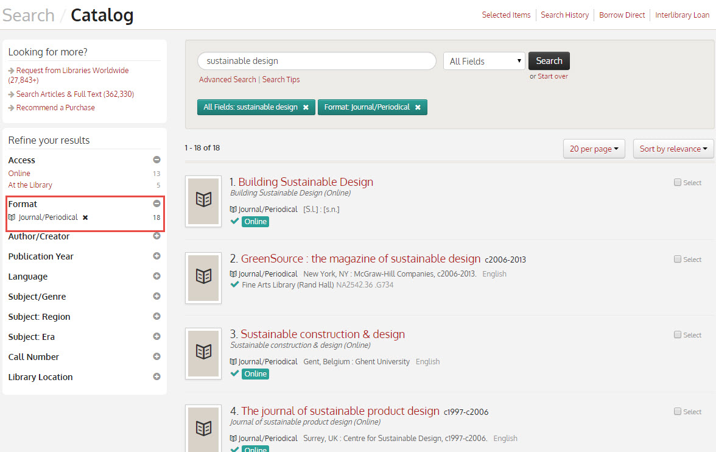Open the All Fields search dropdown
The width and height of the screenshot is (716, 452).
tap(485, 62)
